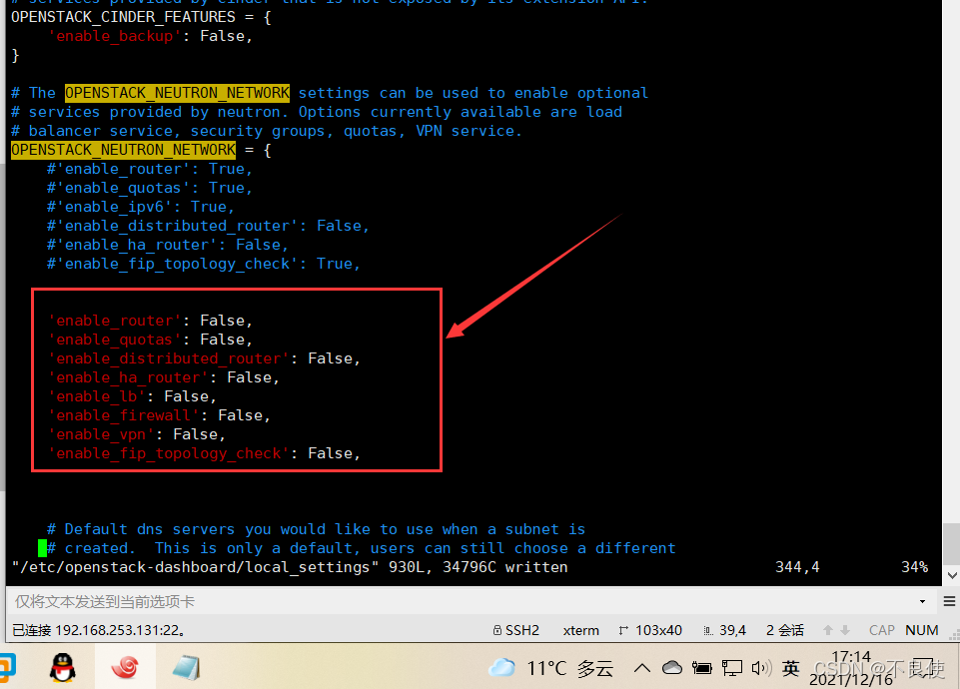Click the commented #'enable_router': True line

pos(150,169)
